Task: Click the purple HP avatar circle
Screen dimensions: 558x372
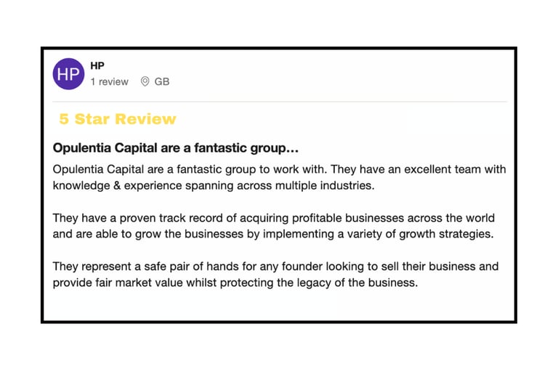Action: (69, 74)
